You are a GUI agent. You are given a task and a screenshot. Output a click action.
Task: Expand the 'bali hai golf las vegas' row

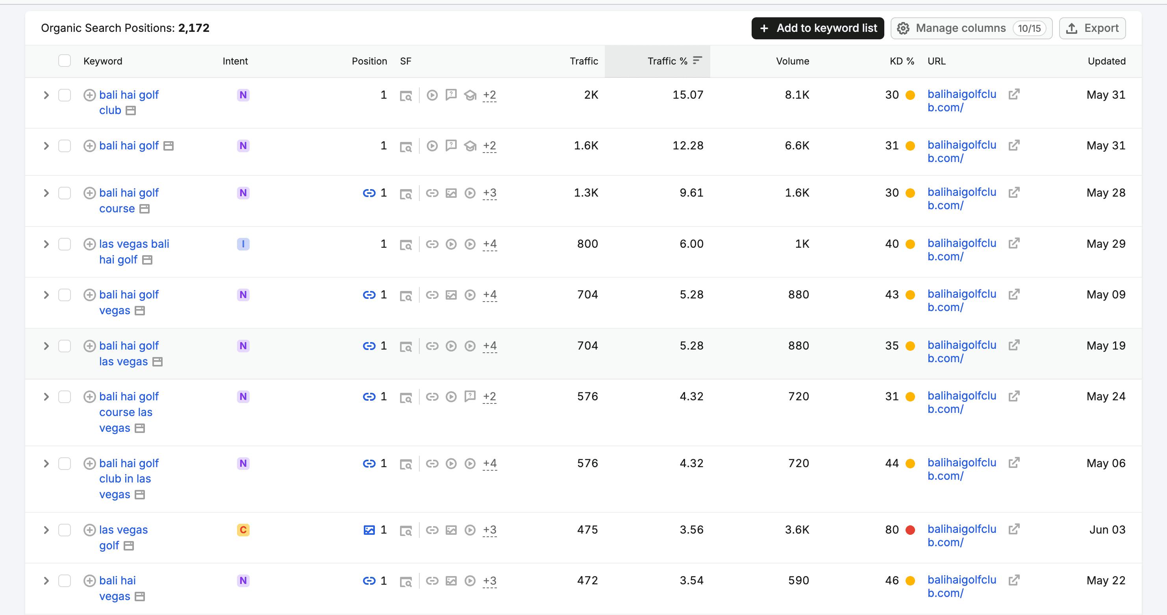(x=46, y=346)
